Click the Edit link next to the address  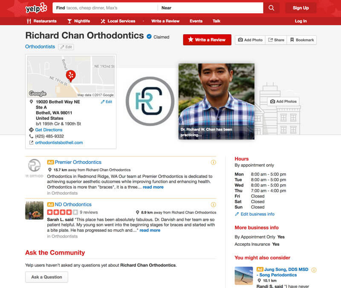tap(107, 102)
